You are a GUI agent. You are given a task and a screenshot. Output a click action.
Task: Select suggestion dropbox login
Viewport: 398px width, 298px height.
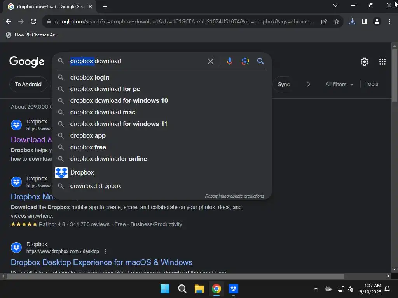(162, 78)
